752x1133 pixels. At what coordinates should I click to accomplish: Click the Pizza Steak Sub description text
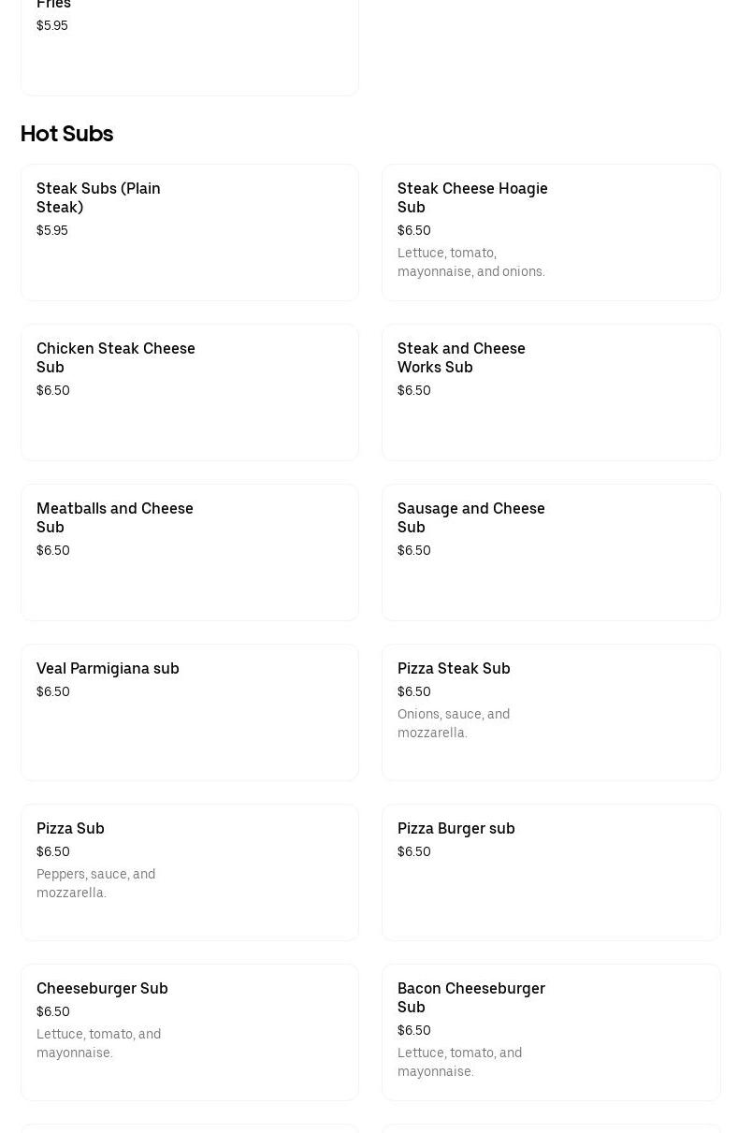454,723
